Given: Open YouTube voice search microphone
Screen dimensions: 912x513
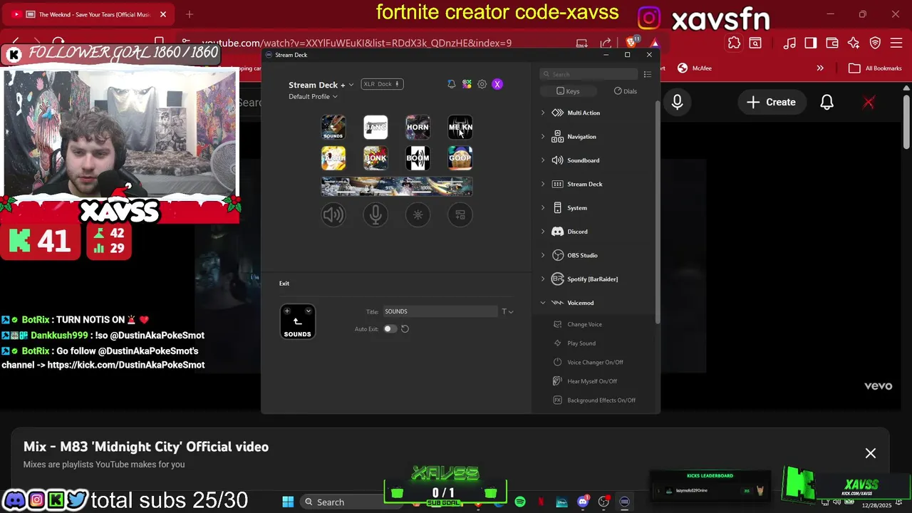Looking at the screenshot, I should tap(678, 102).
